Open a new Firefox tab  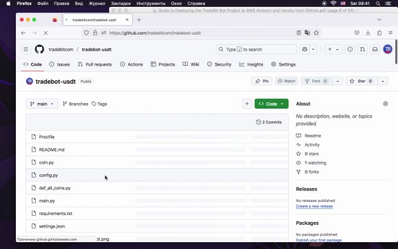(x=139, y=20)
